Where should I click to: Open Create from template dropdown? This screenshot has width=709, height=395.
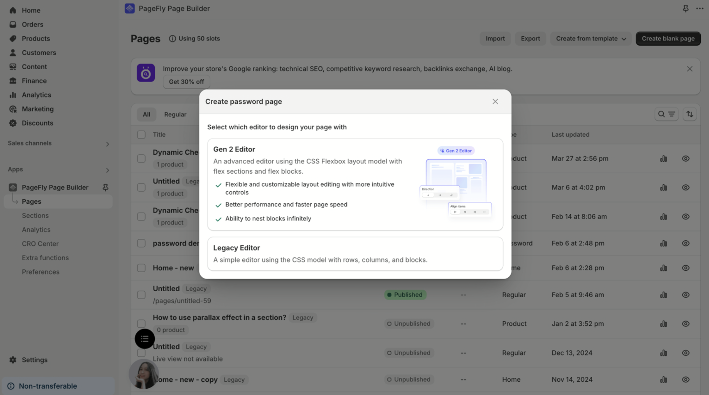(x=591, y=38)
